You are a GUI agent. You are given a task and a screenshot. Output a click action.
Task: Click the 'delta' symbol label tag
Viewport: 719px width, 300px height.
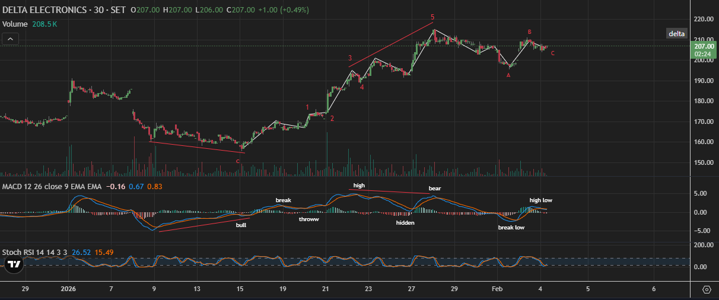(x=677, y=34)
